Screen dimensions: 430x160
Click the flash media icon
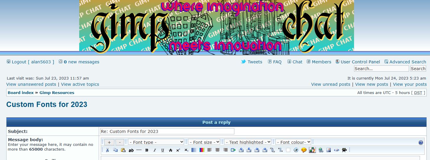[336, 150]
